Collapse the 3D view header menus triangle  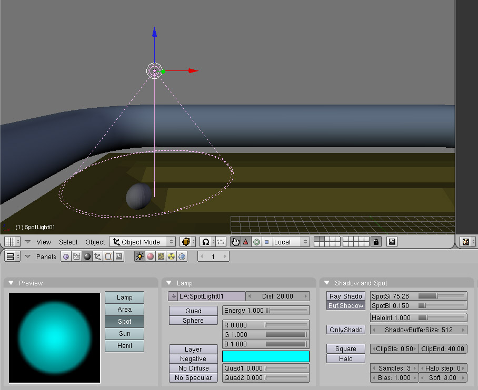tap(27, 242)
